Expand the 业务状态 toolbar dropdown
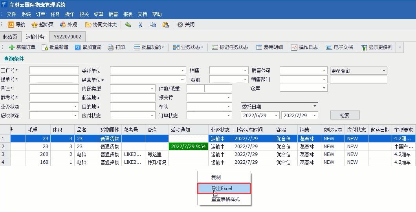416x212 pixels. tap(188, 47)
